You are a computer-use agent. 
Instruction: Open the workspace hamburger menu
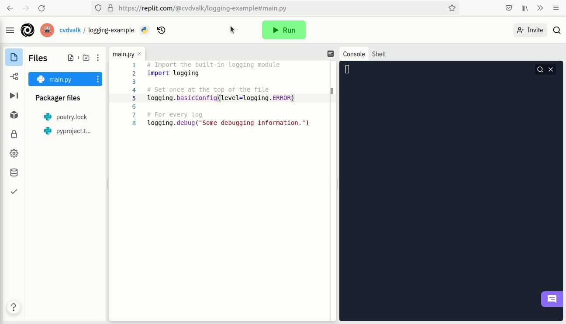pyautogui.click(x=10, y=30)
